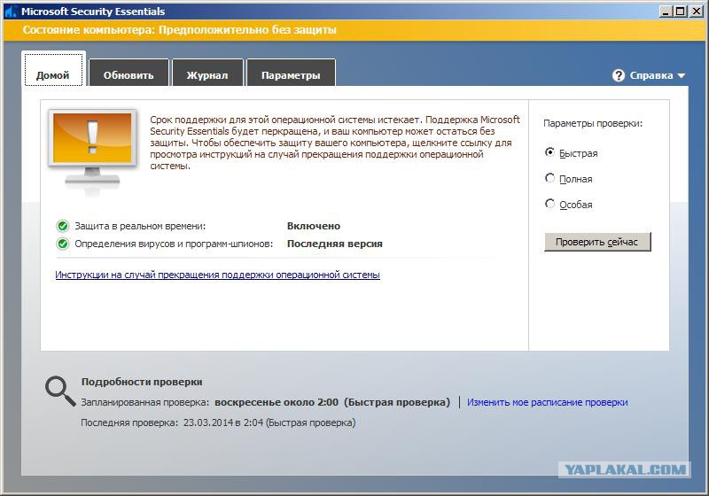Click Определения вирусов и программ-шпионов label
This screenshot has width=709, height=496.
tap(174, 244)
